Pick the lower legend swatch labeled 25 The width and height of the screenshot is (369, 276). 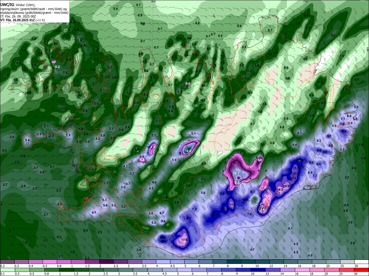(347, 270)
